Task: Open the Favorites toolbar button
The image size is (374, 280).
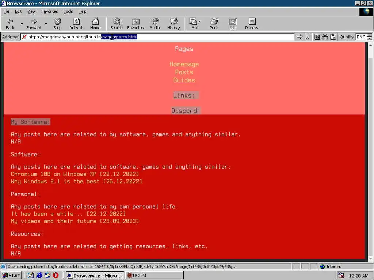Action: (136, 24)
